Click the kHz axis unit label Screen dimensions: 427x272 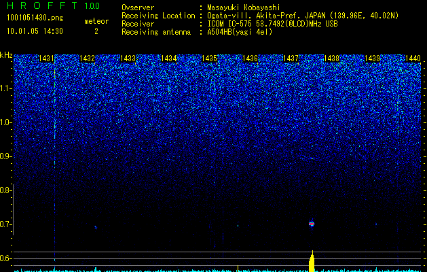coord(6,55)
